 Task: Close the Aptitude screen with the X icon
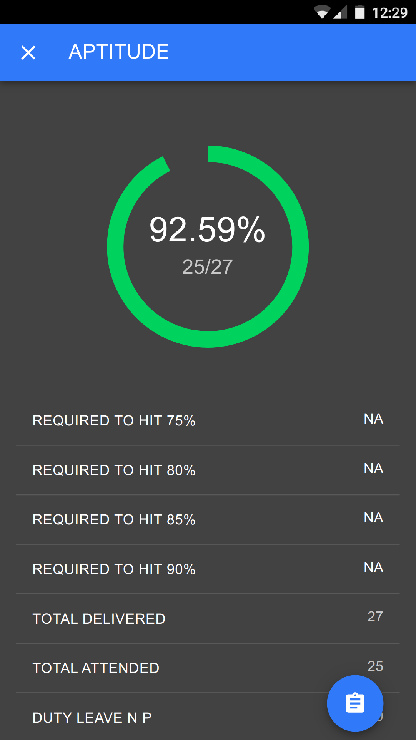pos(28,52)
